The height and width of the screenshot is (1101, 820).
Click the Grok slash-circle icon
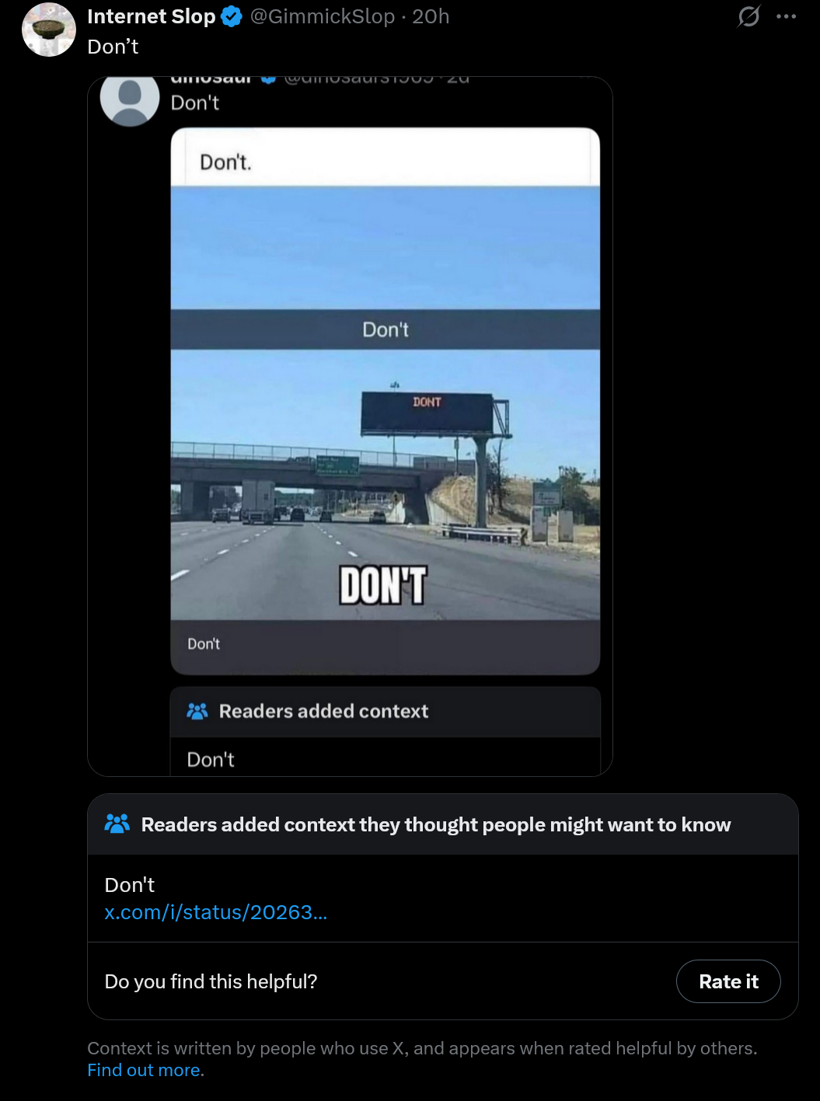pyautogui.click(x=748, y=16)
